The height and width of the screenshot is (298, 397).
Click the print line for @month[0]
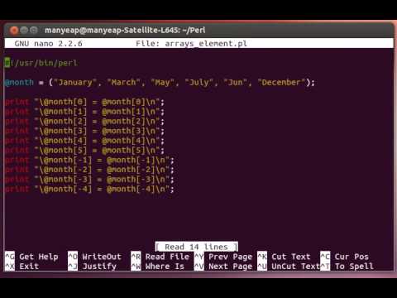coord(84,102)
